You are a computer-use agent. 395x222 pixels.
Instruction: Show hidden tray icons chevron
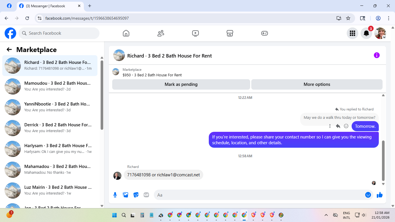point(326,215)
